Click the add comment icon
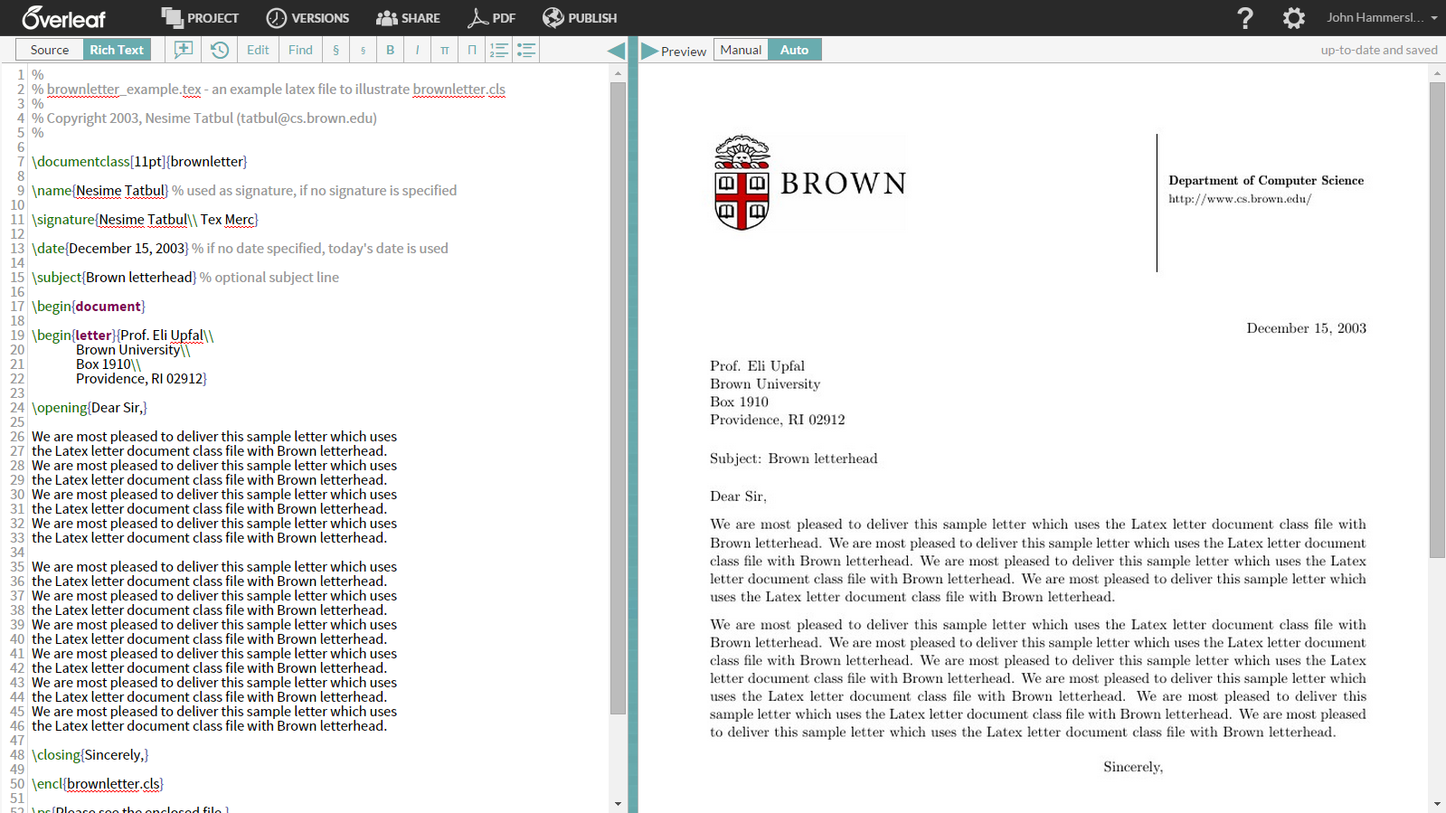Image resolution: width=1446 pixels, height=813 pixels. point(184,50)
